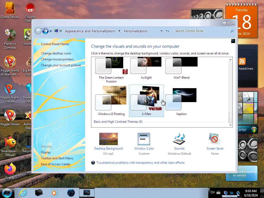Apply the Xeption theme

pos(181,101)
